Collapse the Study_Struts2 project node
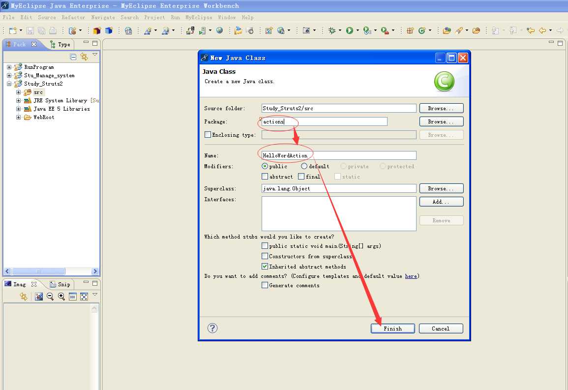The height and width of the screenshot is (390, 568). 9,84
